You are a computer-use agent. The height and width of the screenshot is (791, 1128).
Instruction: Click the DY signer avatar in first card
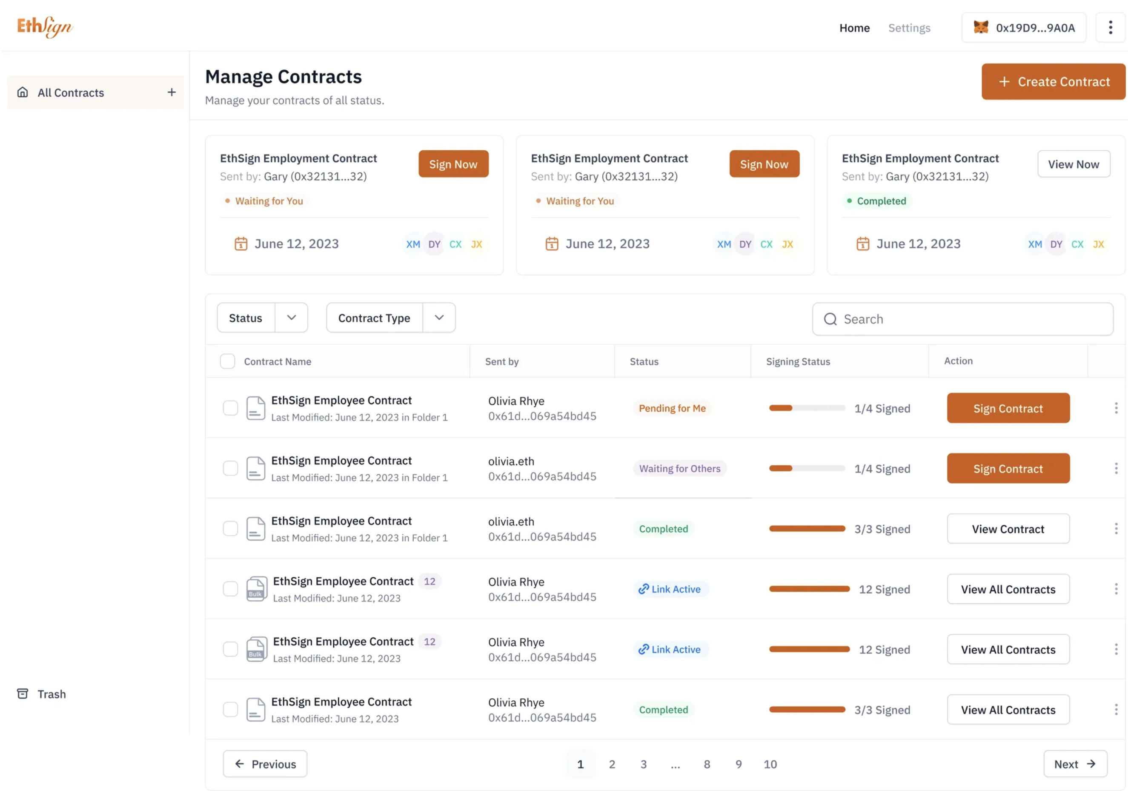coord(434,244)
